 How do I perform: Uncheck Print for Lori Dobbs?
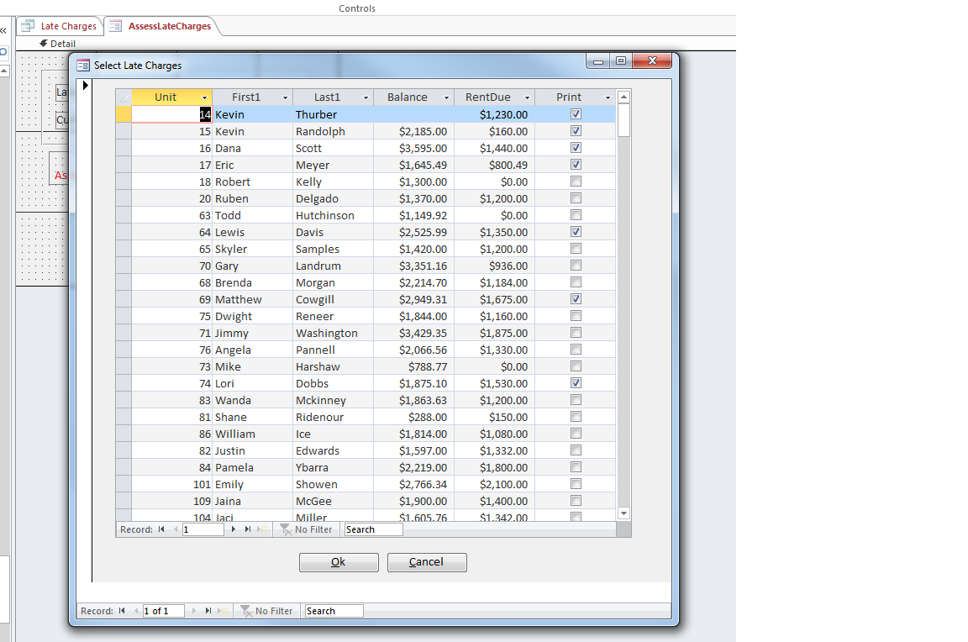click(576, 382)
